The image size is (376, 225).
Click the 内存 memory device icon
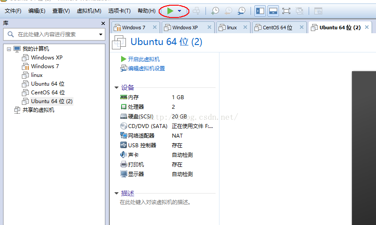(x=123, y=97)
